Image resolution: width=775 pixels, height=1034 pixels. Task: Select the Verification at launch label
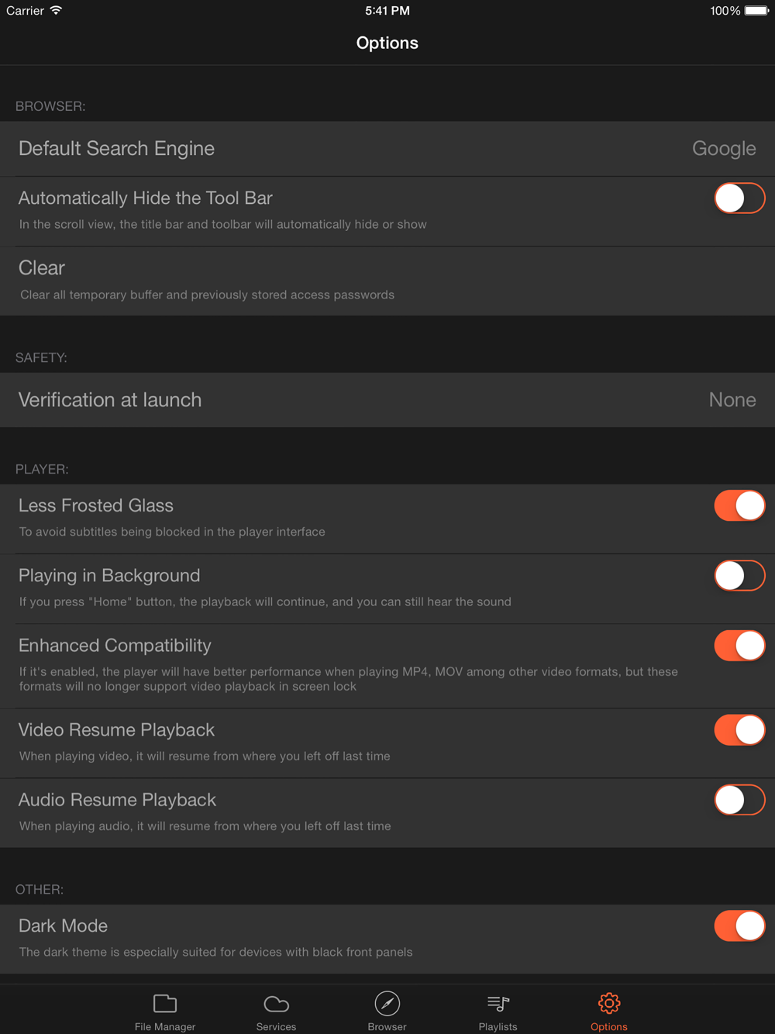pyautogui.click(x=110, y=400)
